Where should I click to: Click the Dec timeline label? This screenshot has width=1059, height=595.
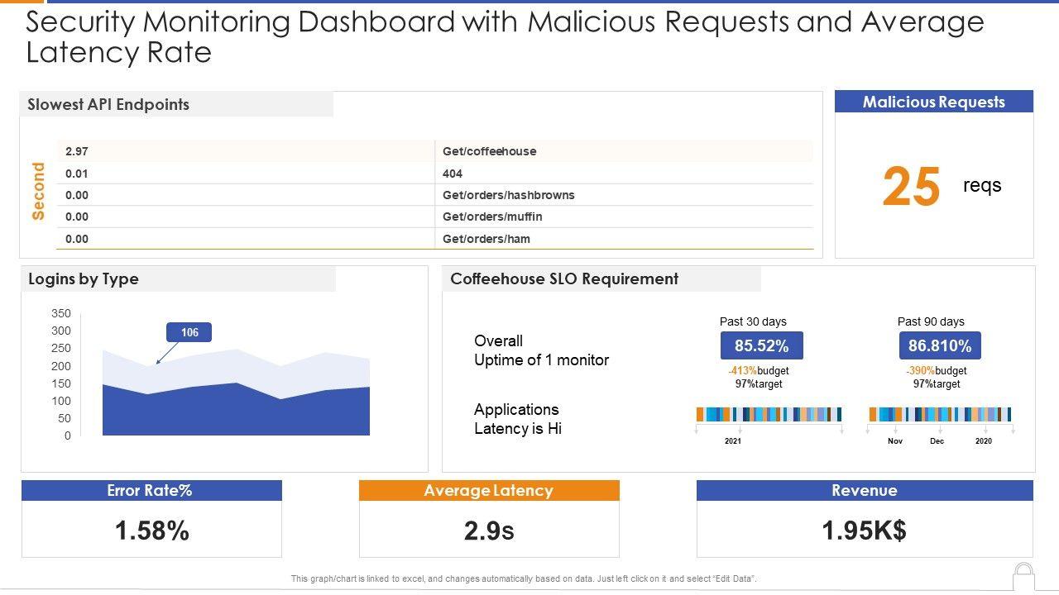(937, 441)
